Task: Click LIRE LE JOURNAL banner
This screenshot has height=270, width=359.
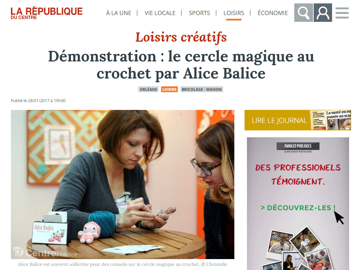Action: (x=279, y=120)
